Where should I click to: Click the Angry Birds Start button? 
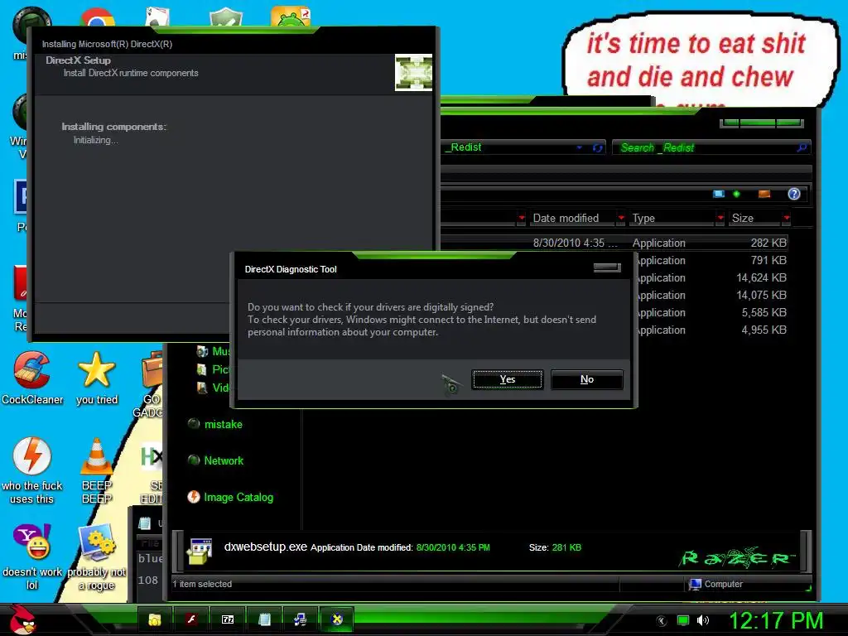[x=22, y=619]
